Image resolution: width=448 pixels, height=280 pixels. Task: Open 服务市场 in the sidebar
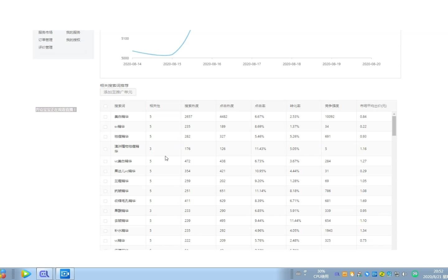pos(45,32)
